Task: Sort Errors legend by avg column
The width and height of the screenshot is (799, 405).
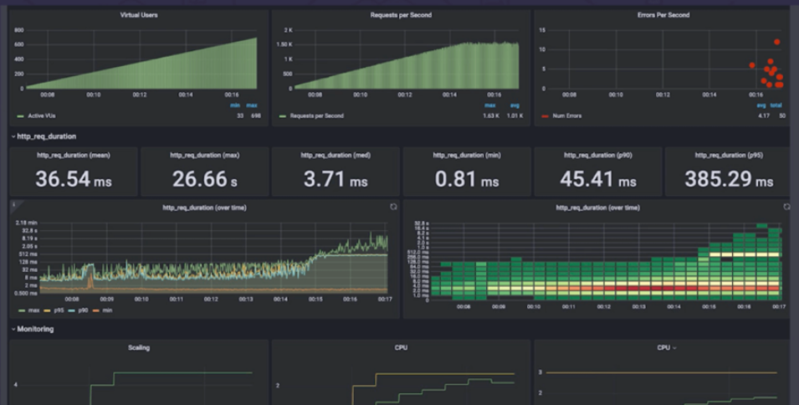Action: (x=761, y=105)
